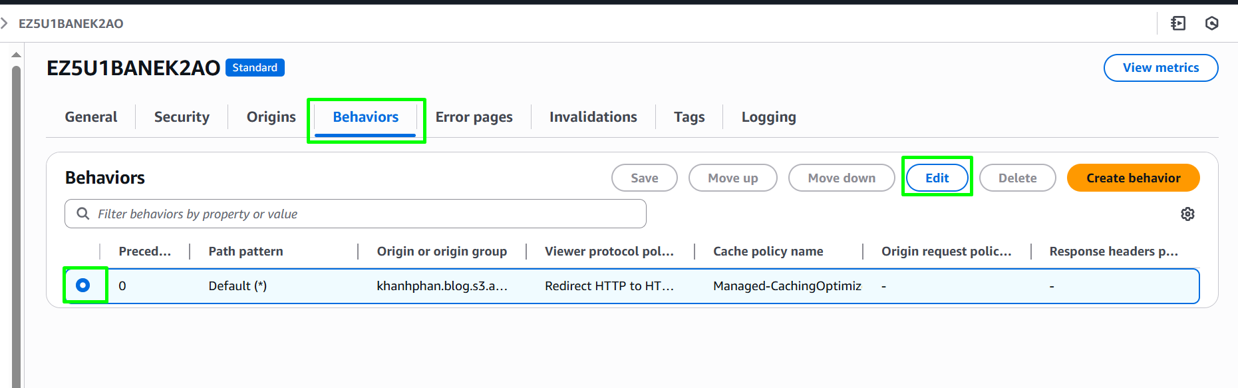
Task: Open the Security tab
Action: pyautogui.click(x=182, y=117)
